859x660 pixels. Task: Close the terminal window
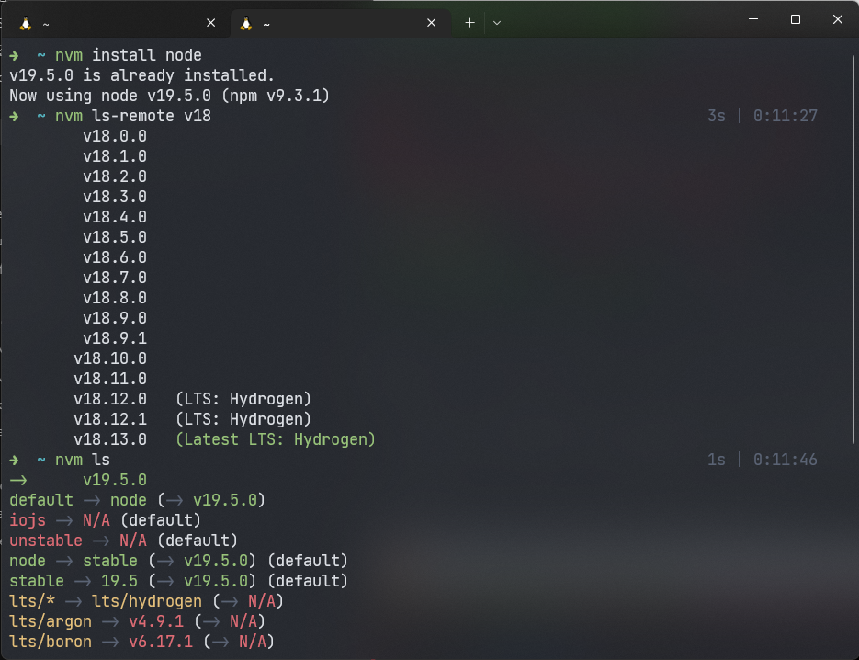tap(838, 19)
